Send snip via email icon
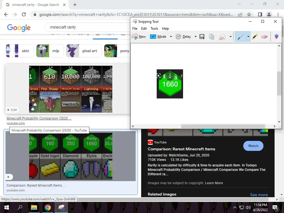The image size is (284, 213). point(222,37)
